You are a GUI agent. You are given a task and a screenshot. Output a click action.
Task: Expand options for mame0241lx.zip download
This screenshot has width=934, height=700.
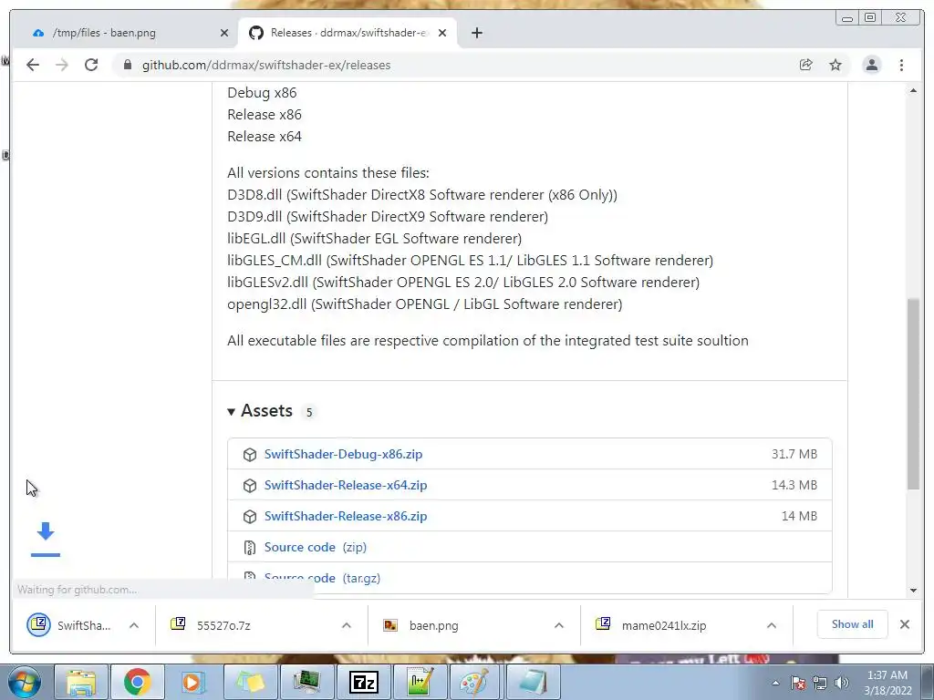point(772,625)
